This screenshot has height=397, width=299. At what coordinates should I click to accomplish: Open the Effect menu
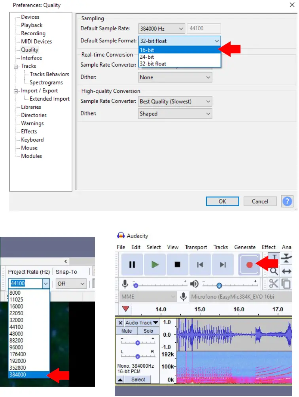(269, 247)
